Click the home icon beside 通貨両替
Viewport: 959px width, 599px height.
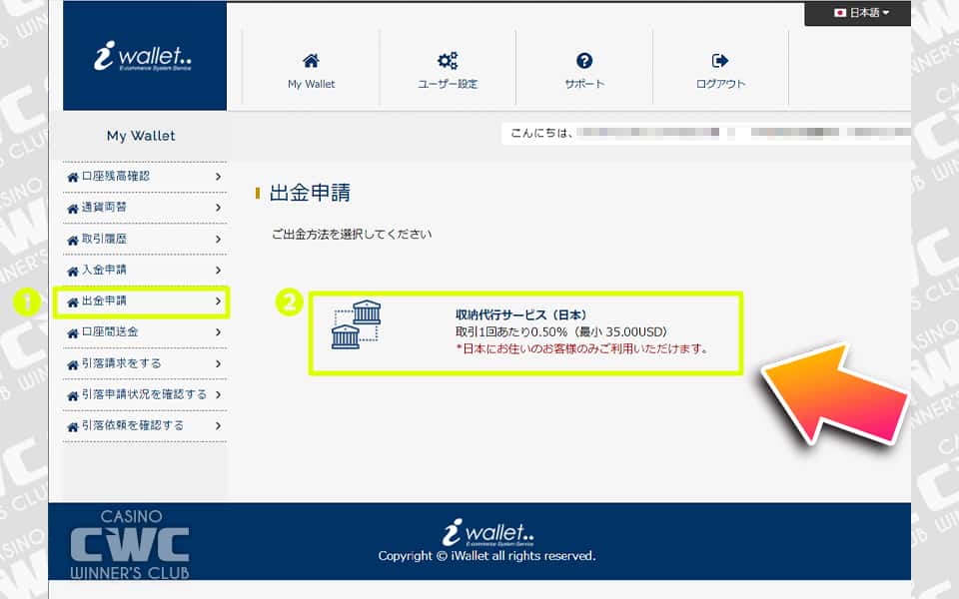tap(73, 209)
